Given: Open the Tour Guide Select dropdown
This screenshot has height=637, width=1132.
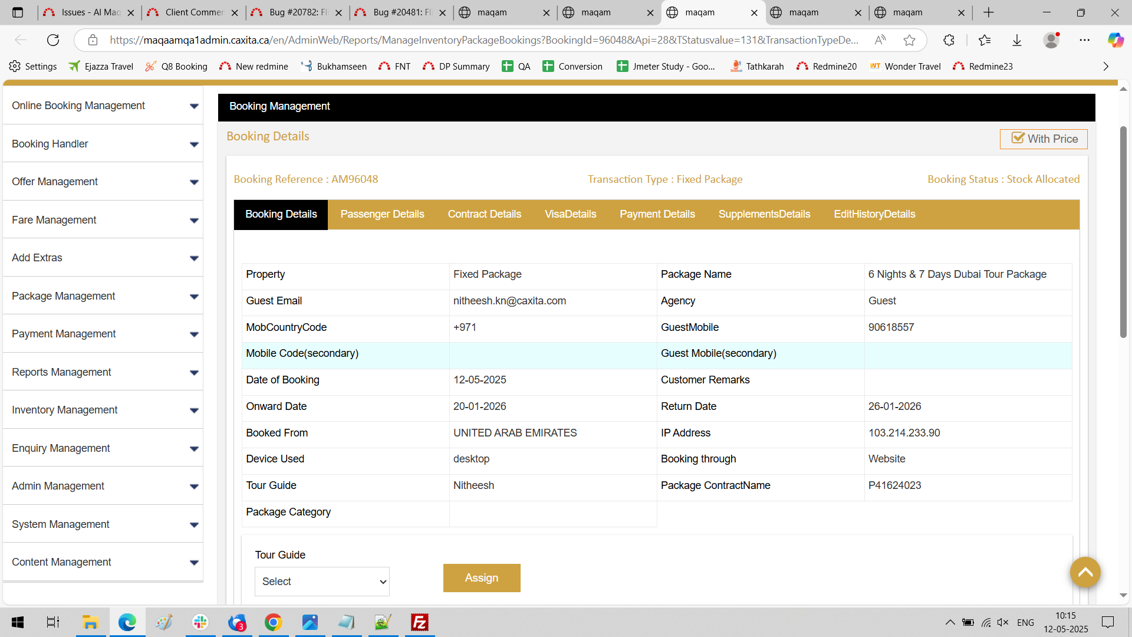Looking at the screenshot, I should [322, 582].
